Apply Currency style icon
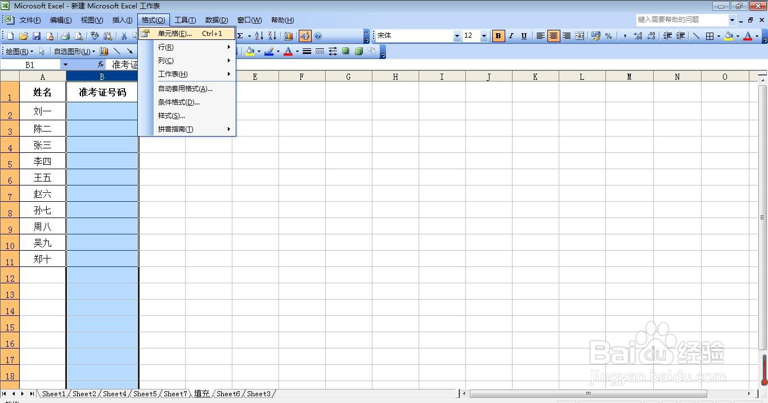Viewport: 768px width, 403px height. coord(596,36)
